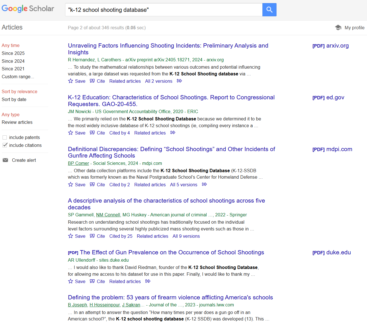Expand more options arrows for Definitional Discrepancies result

click(204, 185)
